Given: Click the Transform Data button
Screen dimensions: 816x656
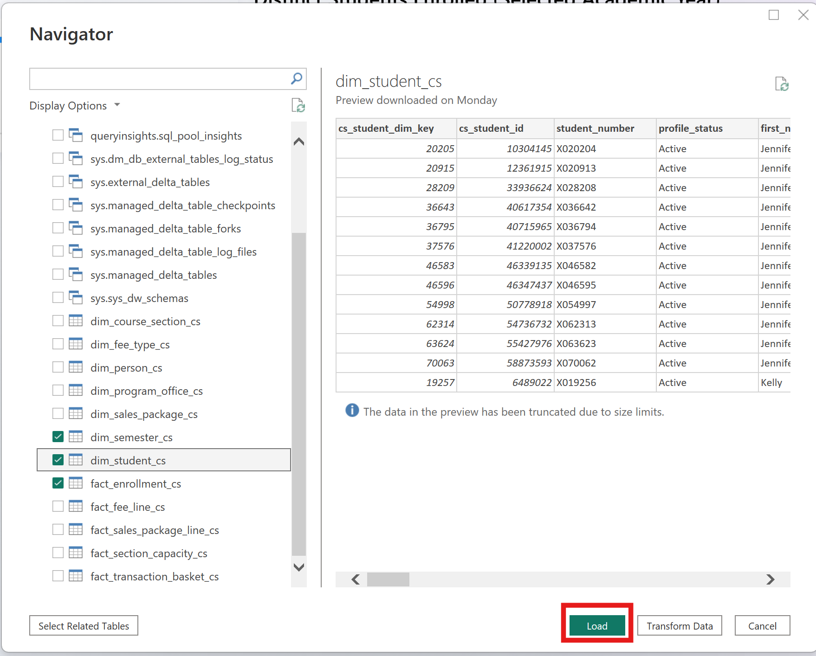Looking at the screenshot, I should point(680,626).
